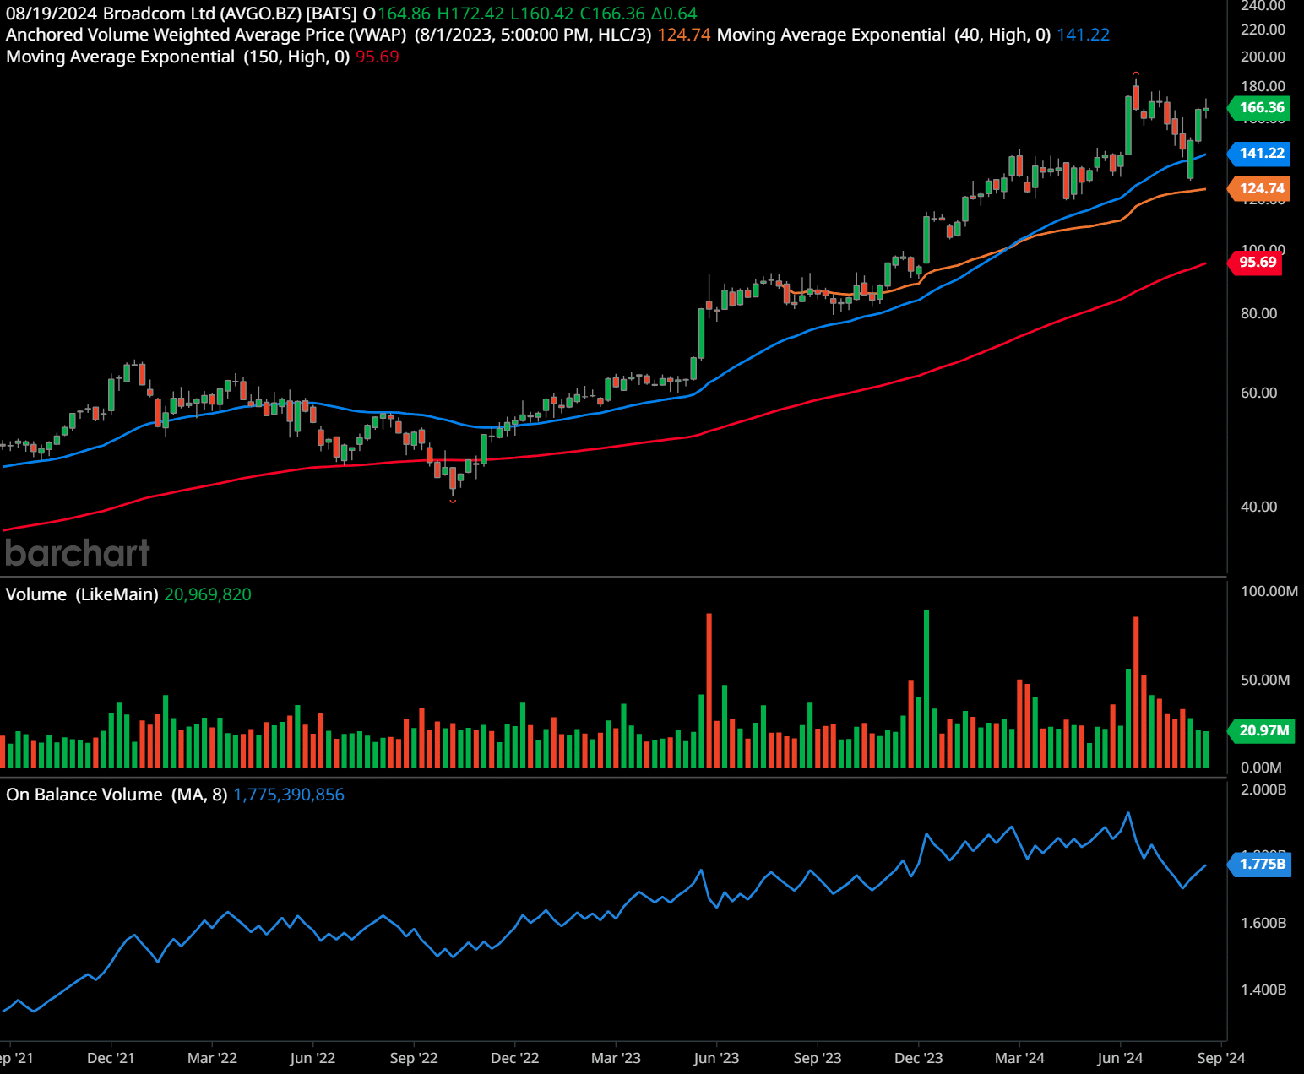Click the 50.00M volume axis label
Image resolution: width=1304 pixels, height=1074 pixels.
pyautogui.click(x=1265, y=680)
